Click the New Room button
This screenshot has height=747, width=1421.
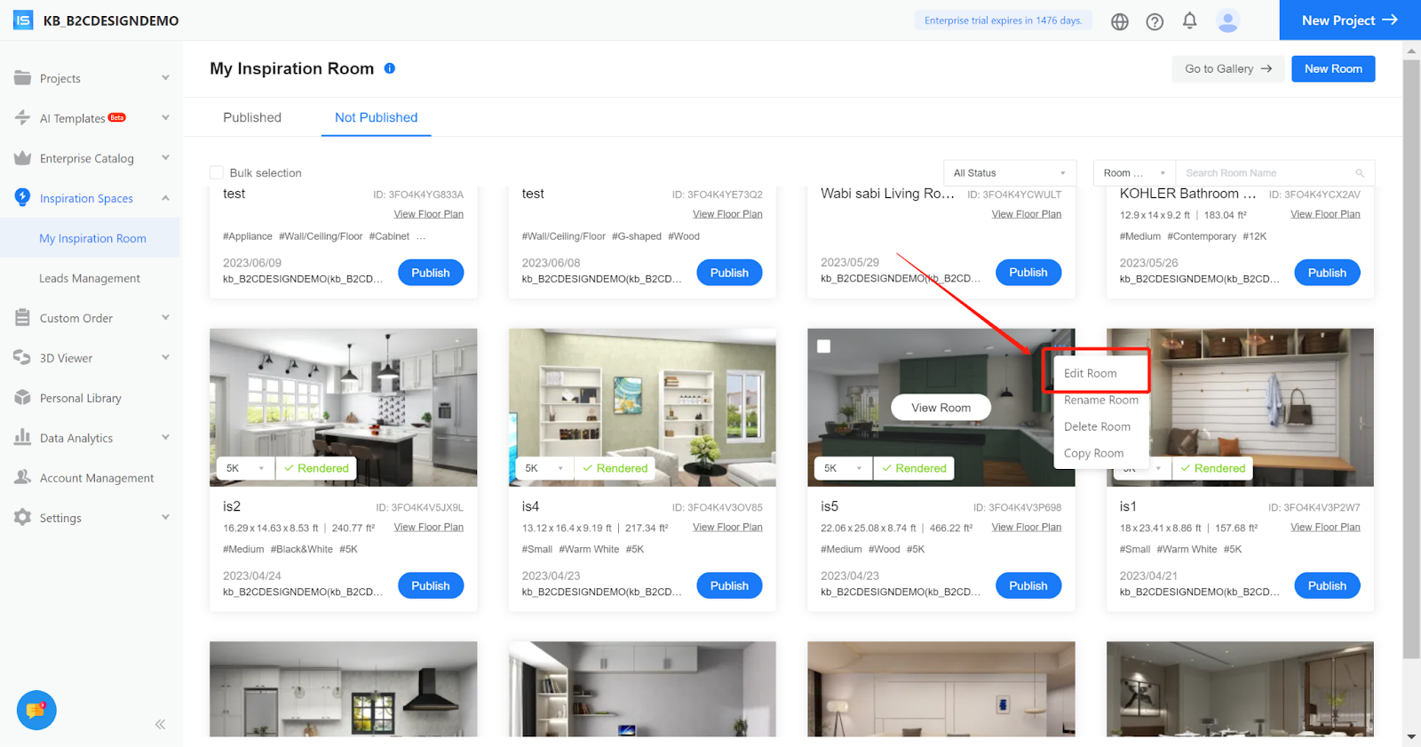[1333, 68]
